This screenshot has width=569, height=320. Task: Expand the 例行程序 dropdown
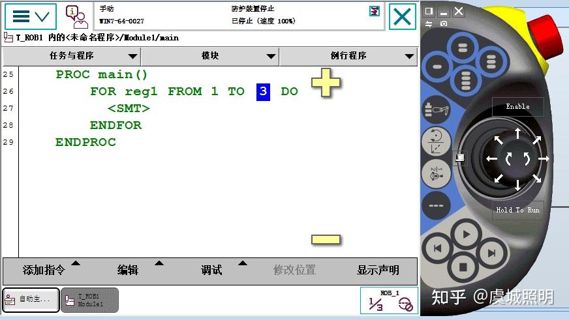pyautogui.click(x=348, y=56)
